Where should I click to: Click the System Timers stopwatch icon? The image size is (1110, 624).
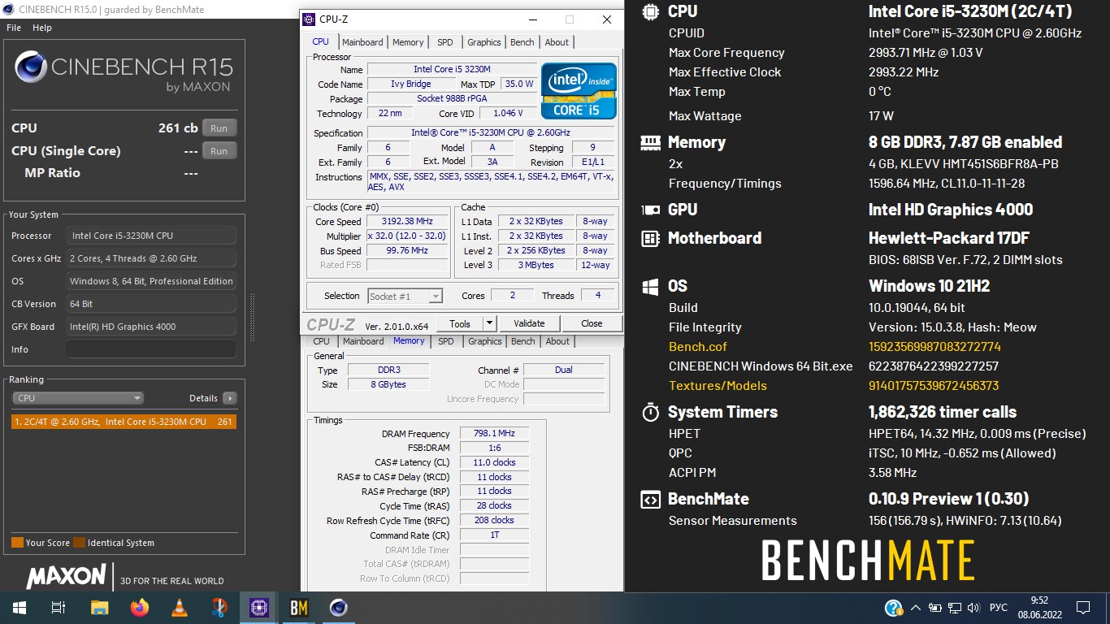tap(650, 412)
